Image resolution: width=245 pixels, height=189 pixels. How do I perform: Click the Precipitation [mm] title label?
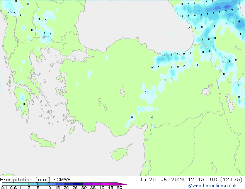(x=25, y=180)
